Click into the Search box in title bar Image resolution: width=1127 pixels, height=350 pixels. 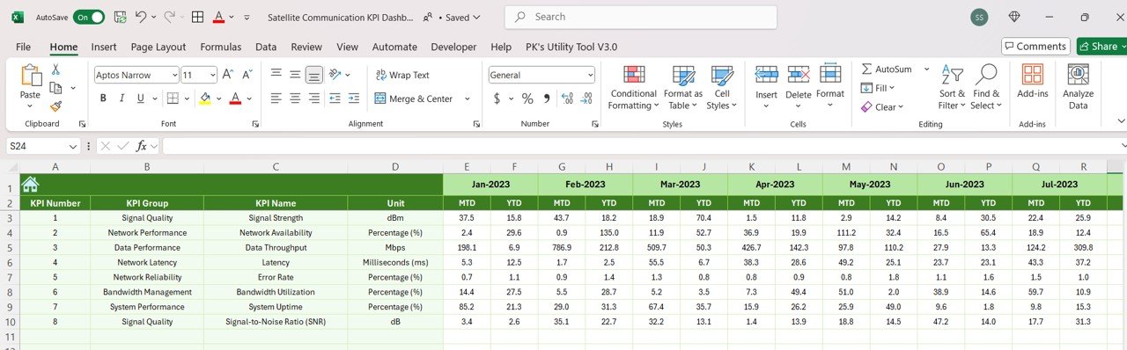point(640,17)
